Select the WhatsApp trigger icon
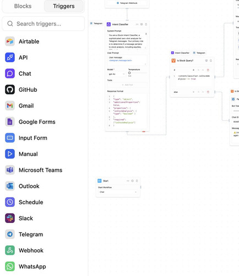The width and height of the screenshot is (239, 276). [x=10, y=267]
